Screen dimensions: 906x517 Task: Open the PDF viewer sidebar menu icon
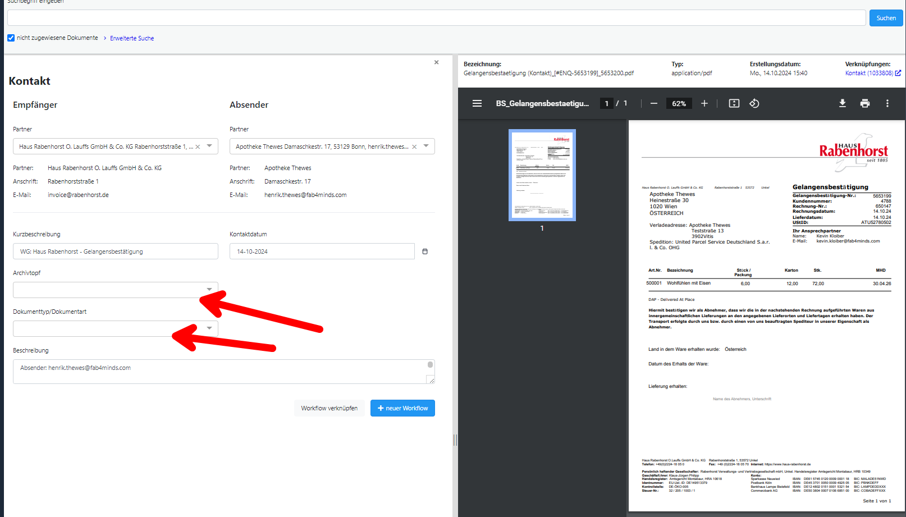coord(477,103)
